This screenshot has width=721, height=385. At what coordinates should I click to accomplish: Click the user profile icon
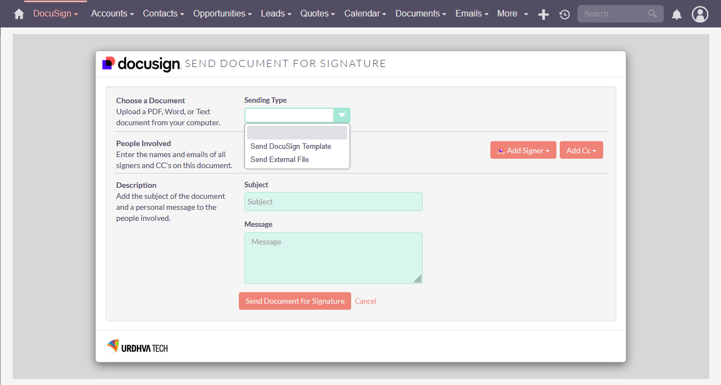(x=700, y=14)
